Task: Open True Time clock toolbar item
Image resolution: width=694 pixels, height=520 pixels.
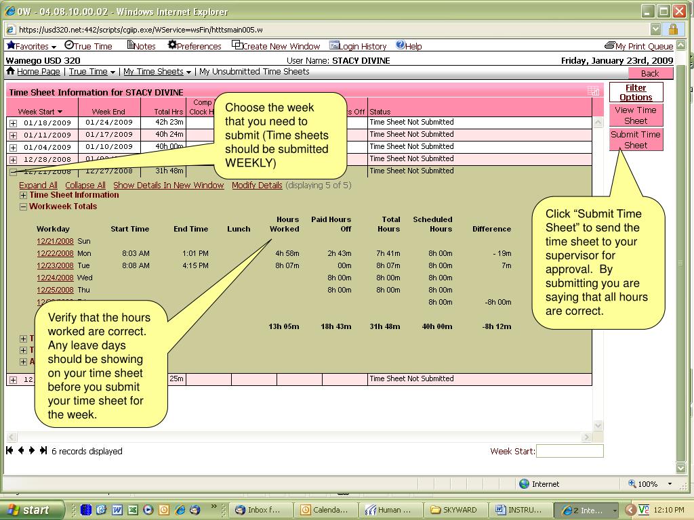Action: click(x=88, y=46)
